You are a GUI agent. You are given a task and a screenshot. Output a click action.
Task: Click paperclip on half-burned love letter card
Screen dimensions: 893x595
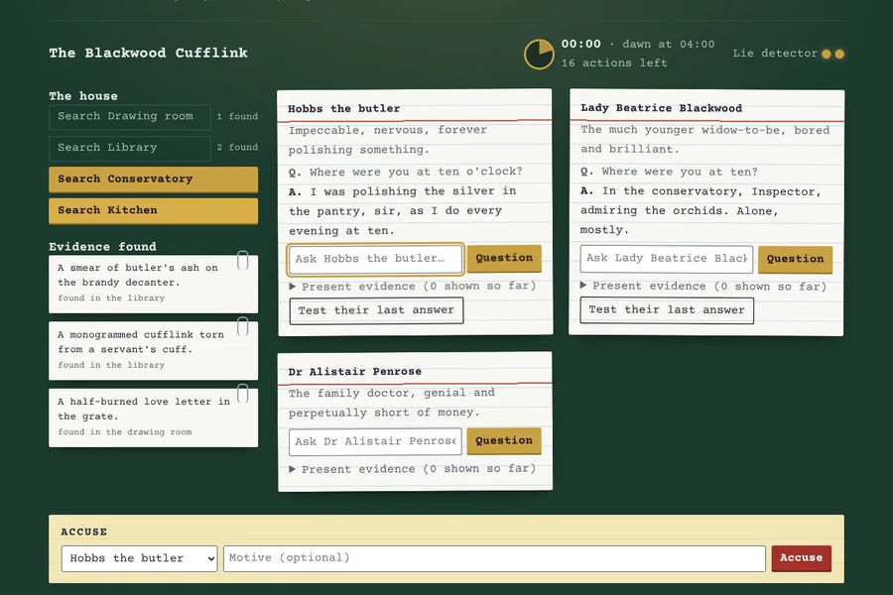(243, 393)
